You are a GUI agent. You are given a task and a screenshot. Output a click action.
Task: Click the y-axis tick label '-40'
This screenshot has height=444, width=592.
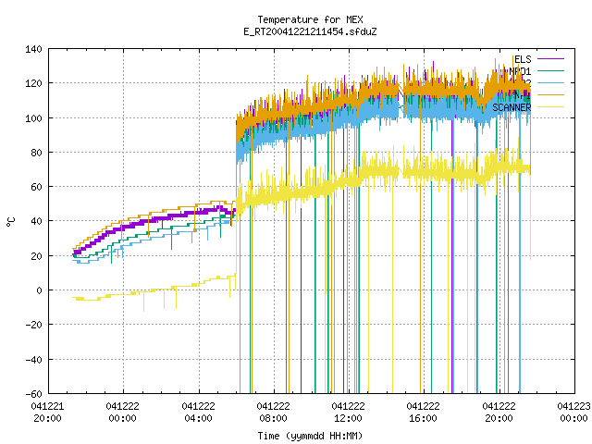click(33, 359)
